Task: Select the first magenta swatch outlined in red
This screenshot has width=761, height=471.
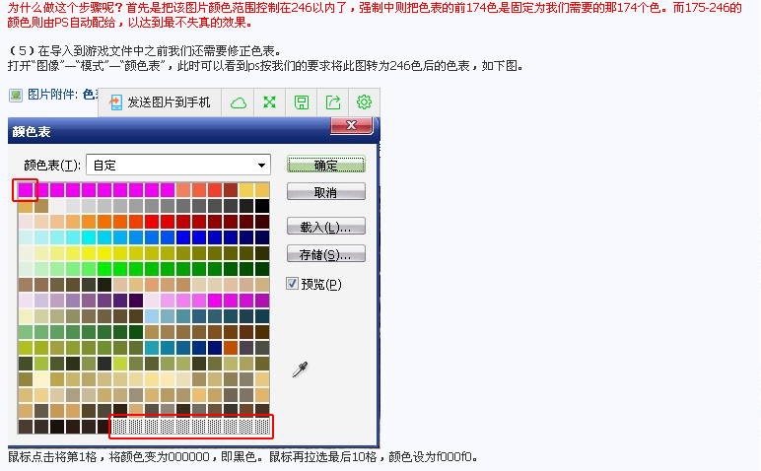Action: tap(26, 189)
